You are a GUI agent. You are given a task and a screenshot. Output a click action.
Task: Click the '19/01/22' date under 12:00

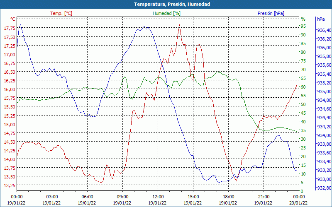pyautogui.click(x=158, y=203)
